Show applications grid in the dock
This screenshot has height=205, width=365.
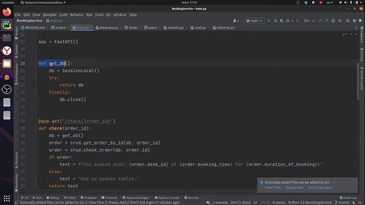coord(7,199)
